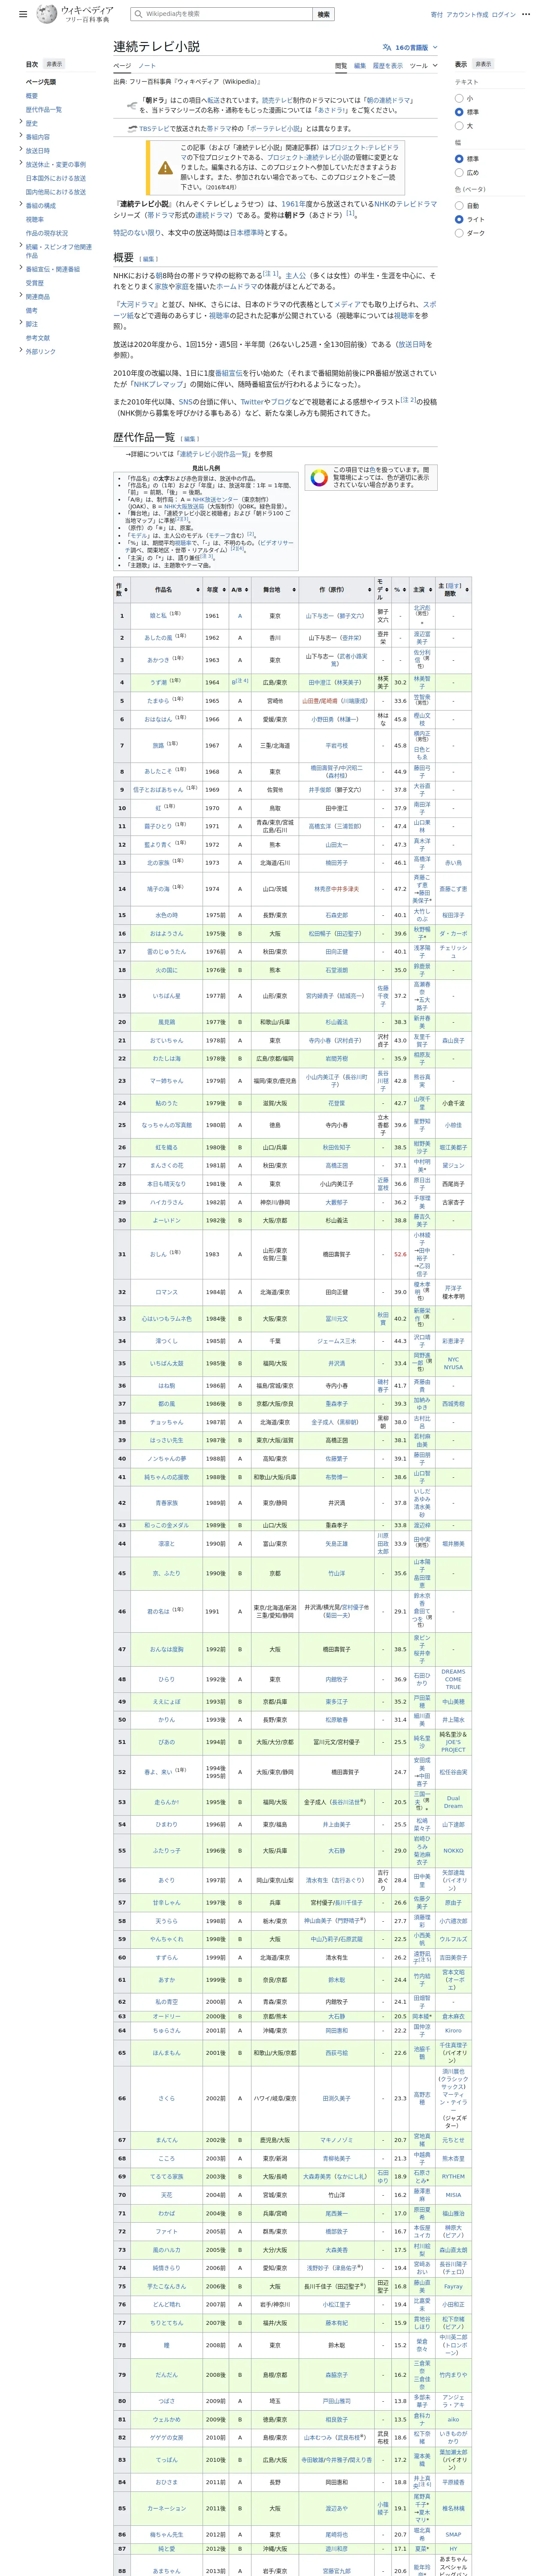The image size is (551, 2576).
Task: Click the 寄付 link
Action: pyautogui.click(x=437, y=15)
